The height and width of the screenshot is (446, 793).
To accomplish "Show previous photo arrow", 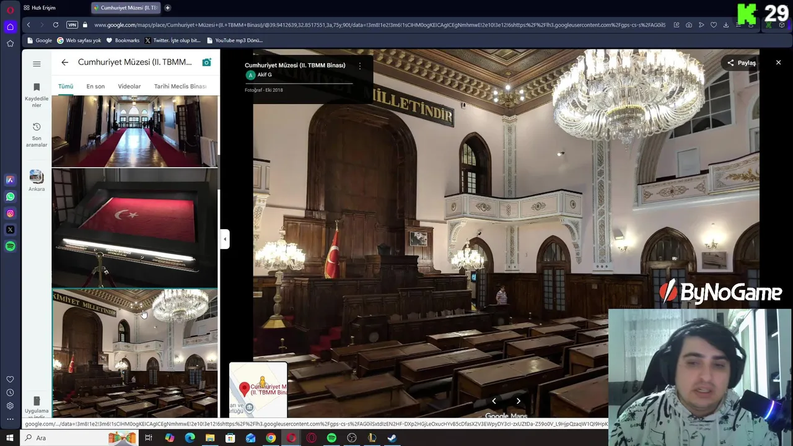I will point(494,401).
